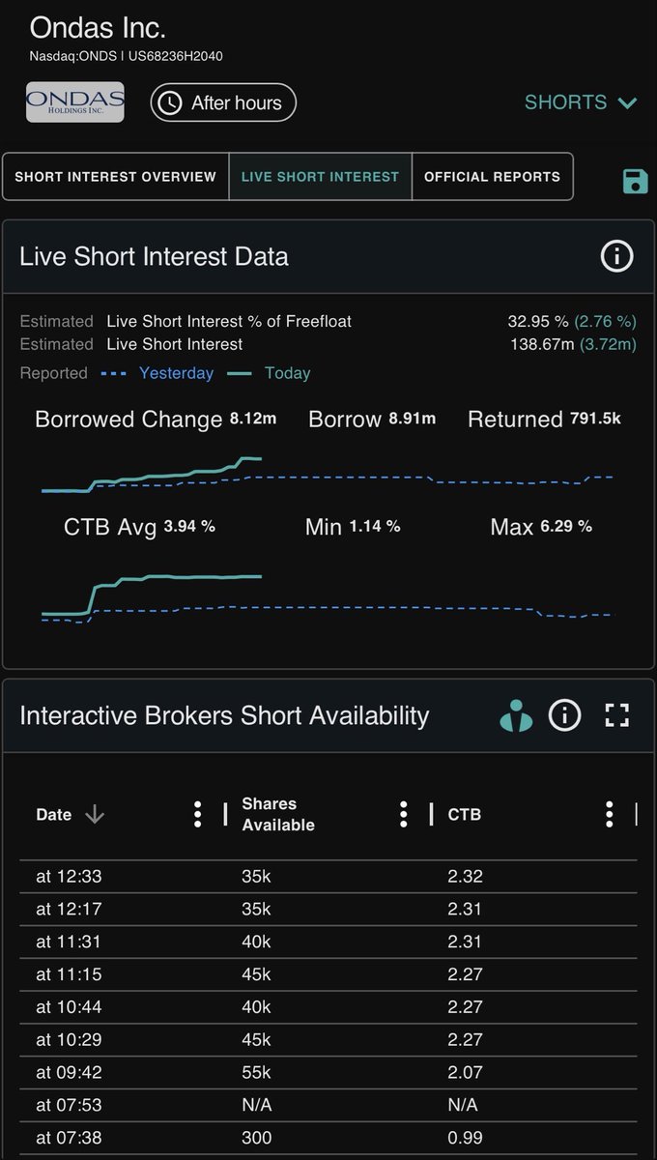Screen dimensions: 657x1160
Task: Select the 'at 12:17' row date
Action: (x=69, y=910)
